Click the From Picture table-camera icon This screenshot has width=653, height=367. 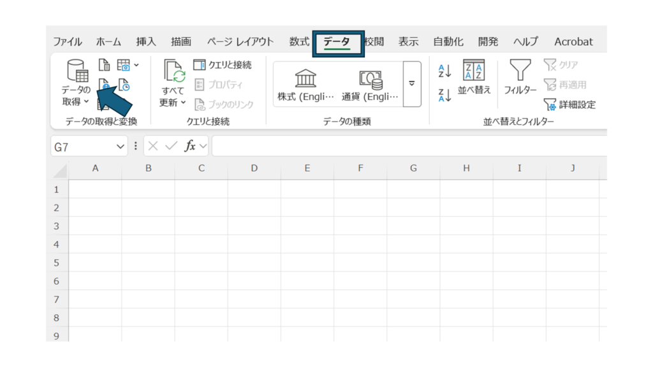click(x=124, y=64)
